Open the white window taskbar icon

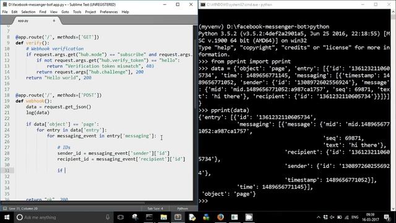(x=235, y=217)
